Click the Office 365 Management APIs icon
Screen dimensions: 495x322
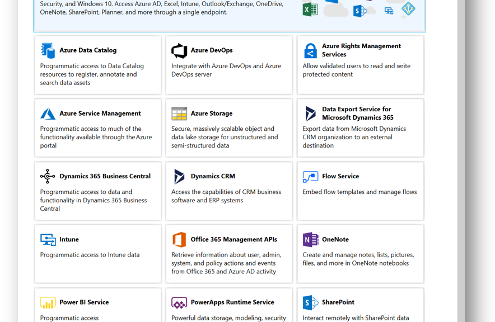point(179,239)
